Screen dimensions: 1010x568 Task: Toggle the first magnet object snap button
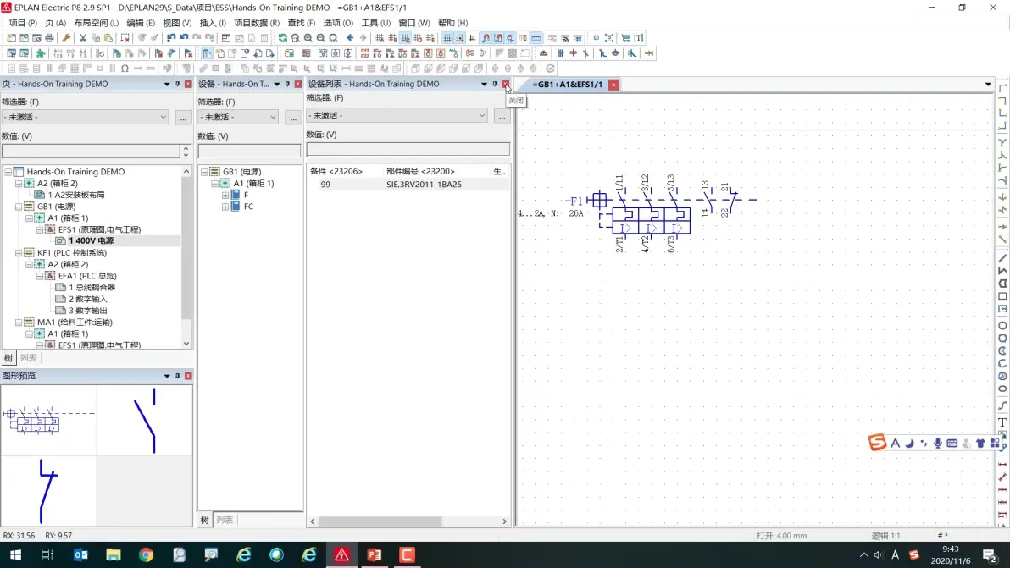[x=486, y=38]
